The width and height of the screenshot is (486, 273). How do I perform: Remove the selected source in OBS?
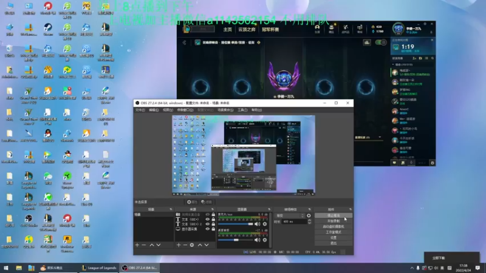[185, 245]
